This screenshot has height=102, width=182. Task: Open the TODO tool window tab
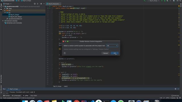[34, 96]
